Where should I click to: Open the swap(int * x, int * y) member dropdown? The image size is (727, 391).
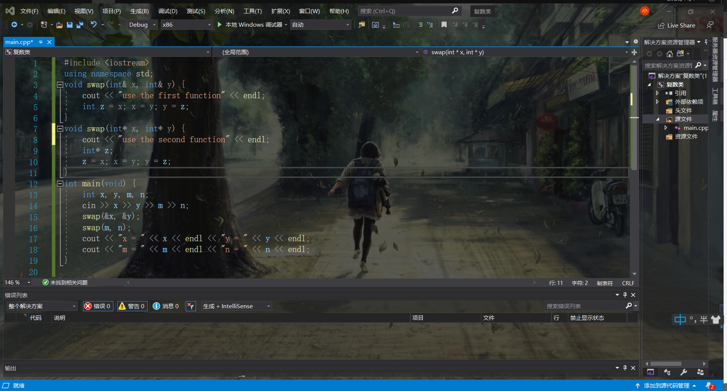tap(525, 52)
